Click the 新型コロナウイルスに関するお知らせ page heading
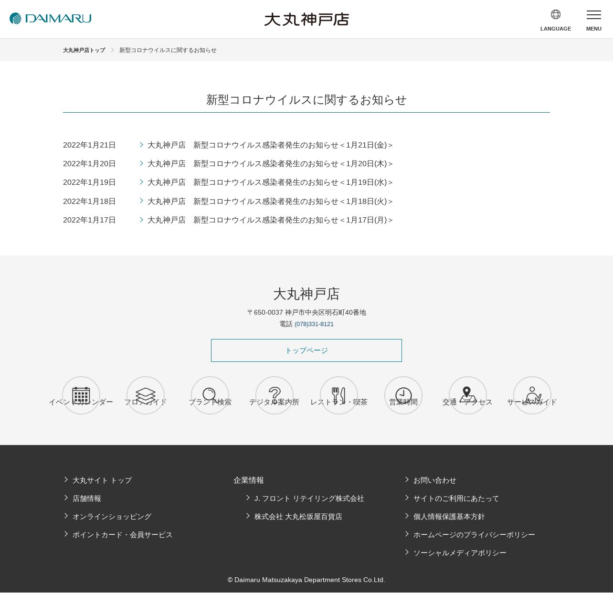613x615 pixels. (x=306, y=100)
